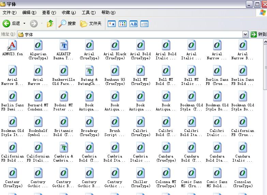
Task: Select the Baskerville Old Face font icon
Action: pyautogui.click(x=64, y=71)
